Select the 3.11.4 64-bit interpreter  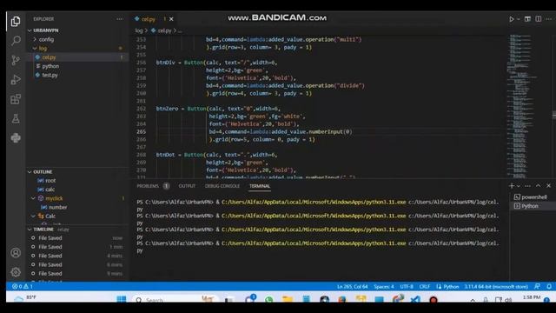tap(496, 286)
